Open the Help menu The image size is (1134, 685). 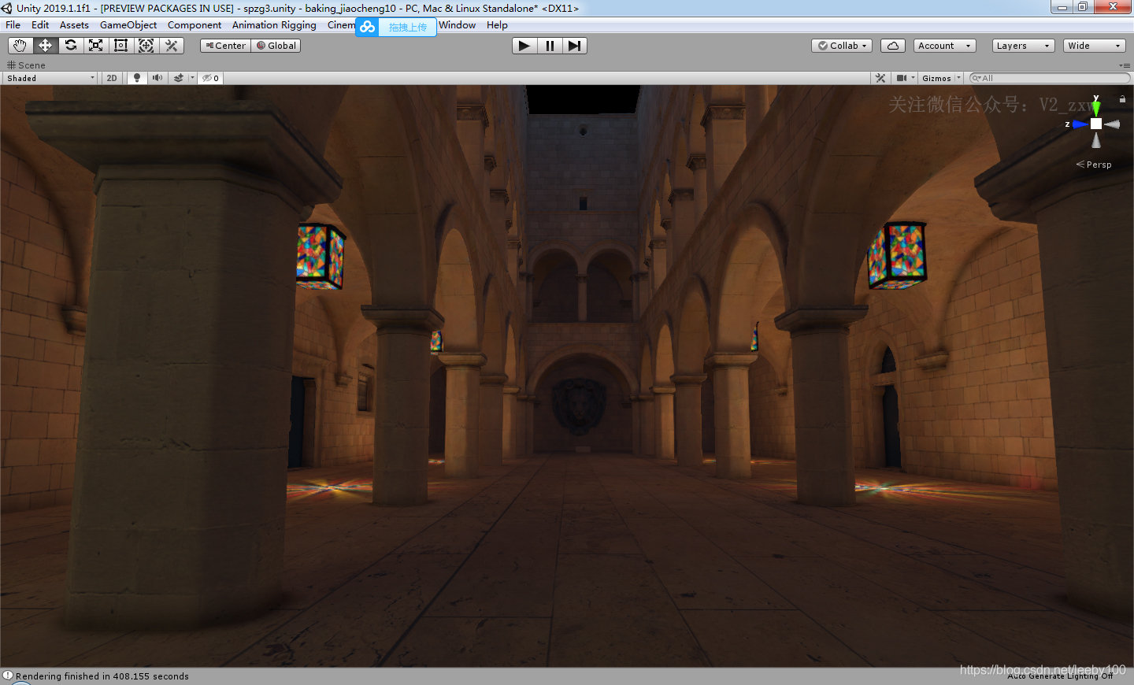497,25
